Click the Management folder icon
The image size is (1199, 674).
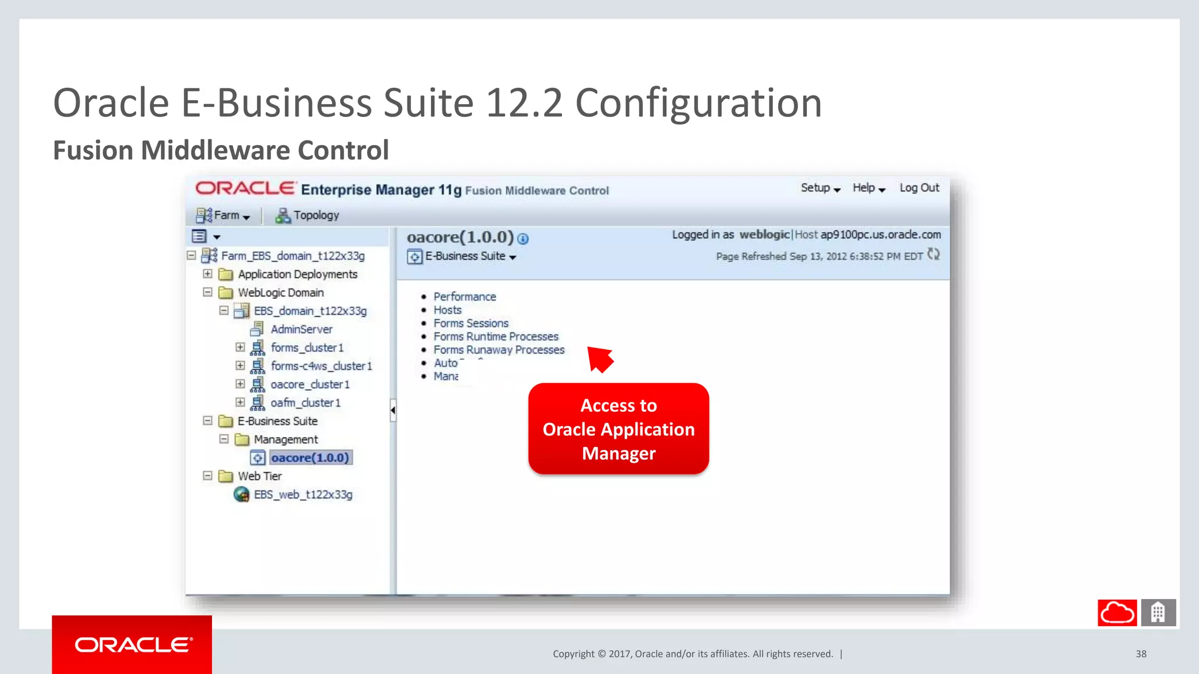coord(242,439)
